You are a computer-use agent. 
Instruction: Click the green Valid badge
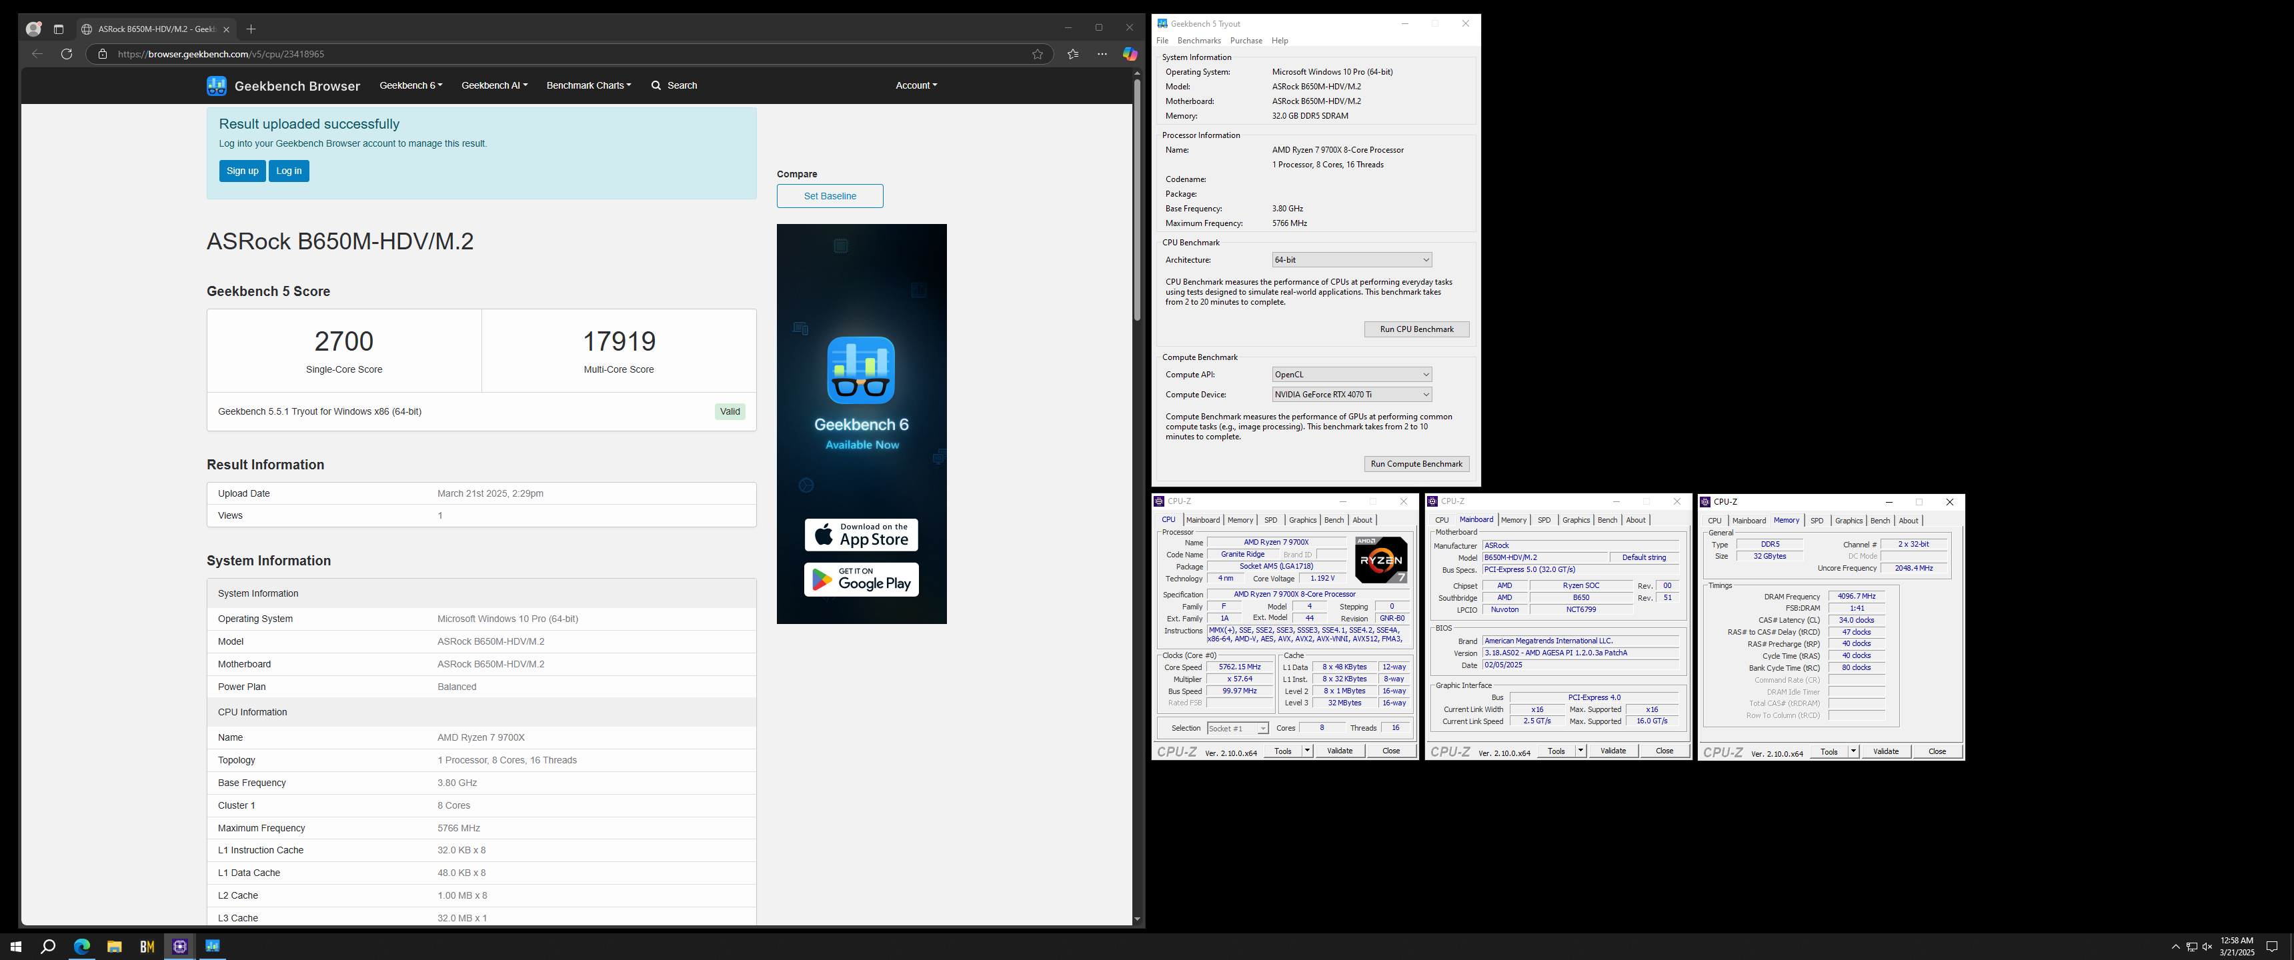point(730,411)
